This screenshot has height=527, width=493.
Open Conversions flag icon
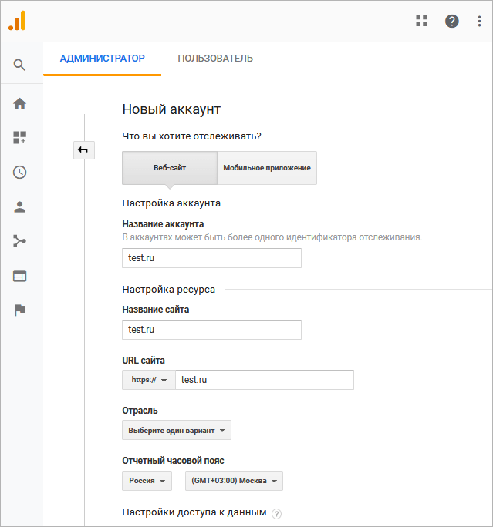(20, 310)
